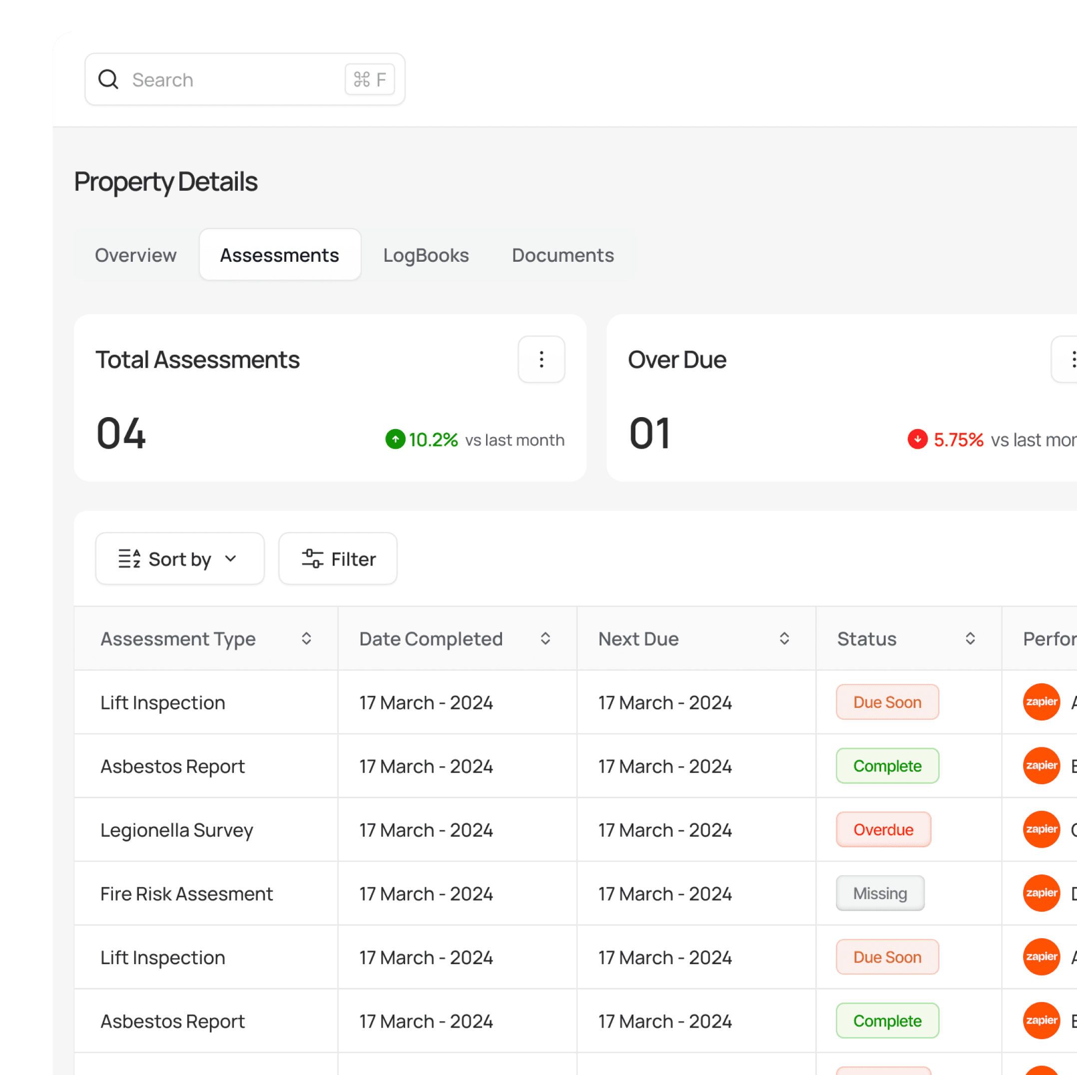
Task: Sort by Date Completed column arrows
Action: click(545, 638)
